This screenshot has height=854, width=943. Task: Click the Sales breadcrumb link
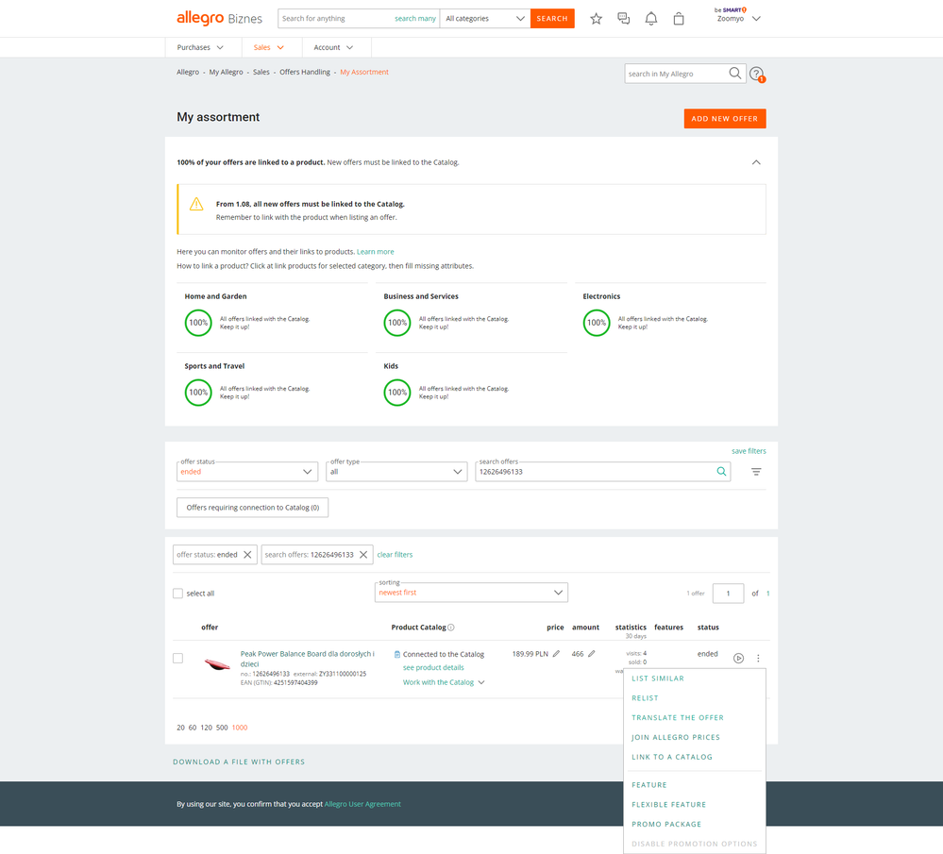click(x=261, y=72)
